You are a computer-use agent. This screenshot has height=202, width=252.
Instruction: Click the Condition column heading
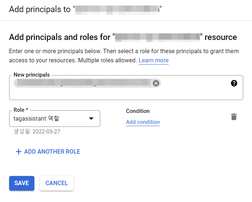click(x=138, y=111)
